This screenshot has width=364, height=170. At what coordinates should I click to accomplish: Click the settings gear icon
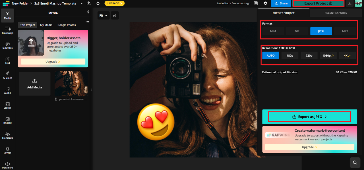tap(265, 3)
